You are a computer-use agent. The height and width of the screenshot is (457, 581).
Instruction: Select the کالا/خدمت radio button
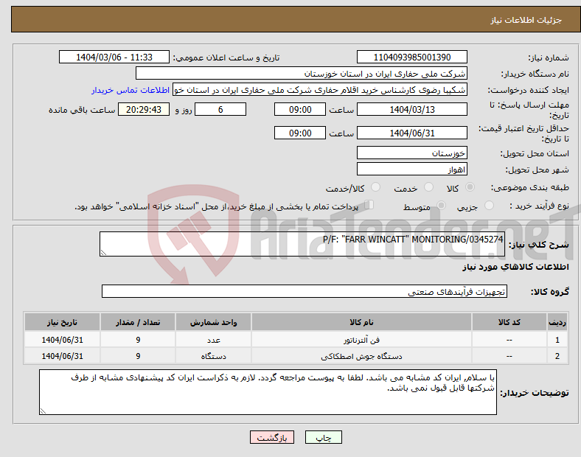pyautogui.click(x=376, y=187)
